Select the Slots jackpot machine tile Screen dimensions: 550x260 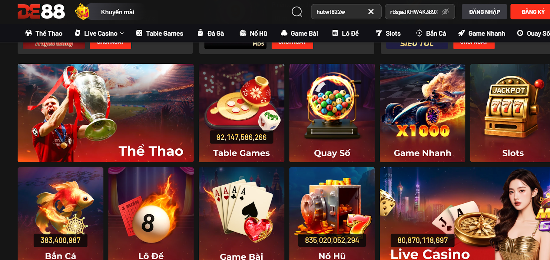tap(510, 113)
